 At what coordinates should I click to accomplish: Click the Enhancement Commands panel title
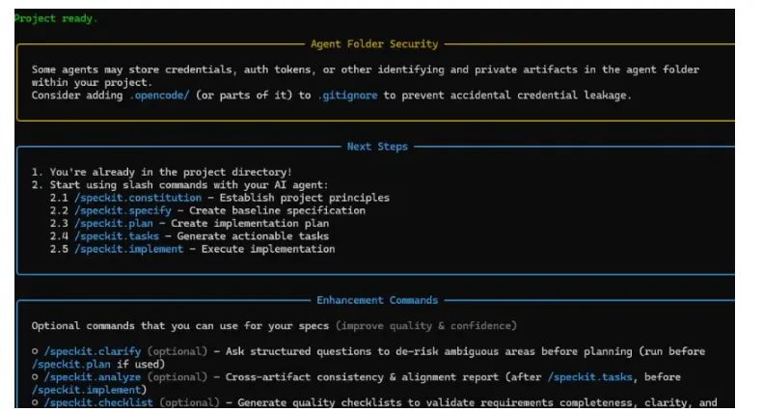(x=377, y=300)
